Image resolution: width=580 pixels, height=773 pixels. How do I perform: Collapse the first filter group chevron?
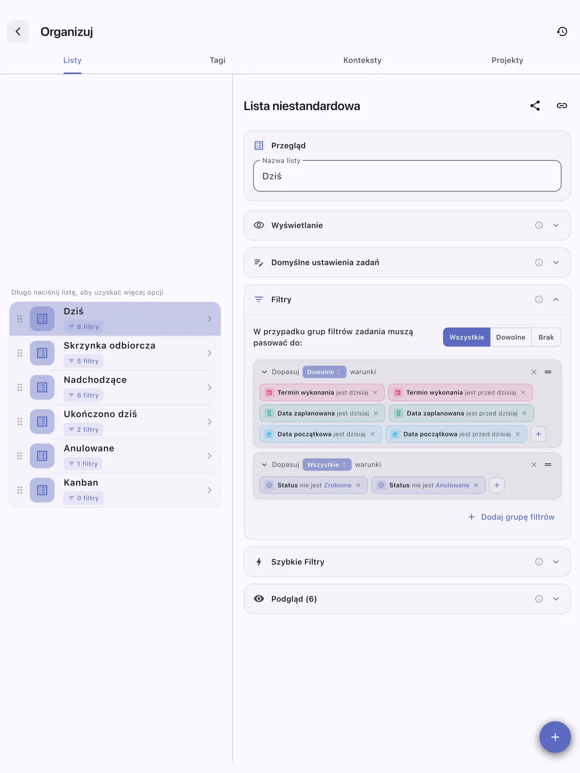tap(264, 372)
